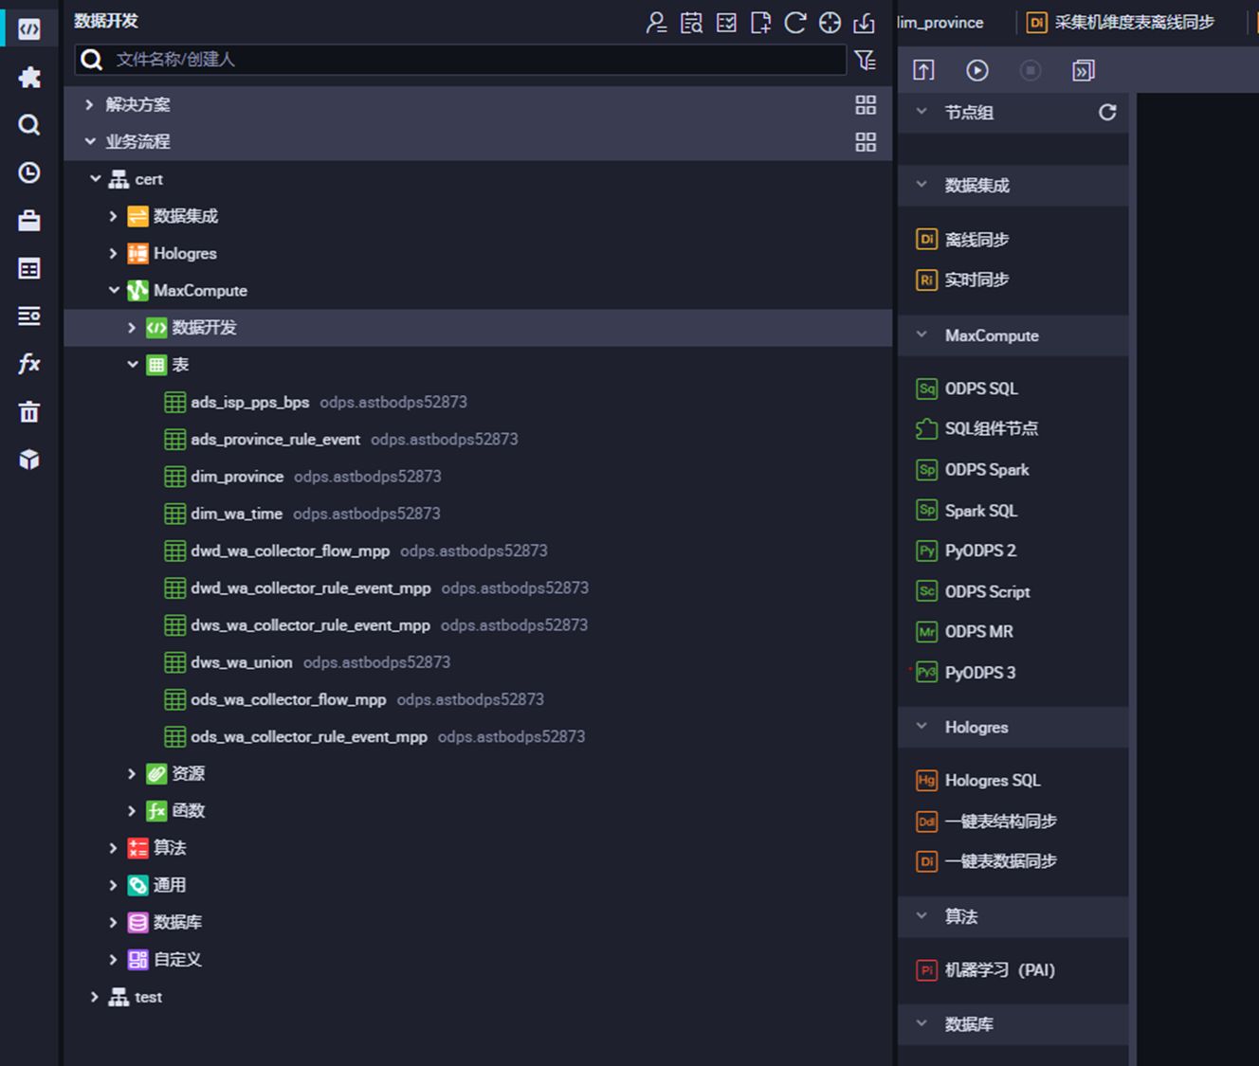
Task: Expand the test workflow
Action: pos(94,997)
